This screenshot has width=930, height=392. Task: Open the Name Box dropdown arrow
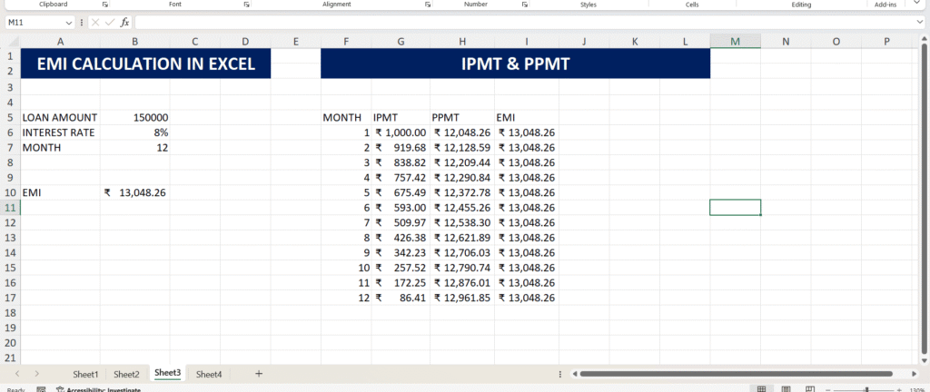(x=70, y=23)
